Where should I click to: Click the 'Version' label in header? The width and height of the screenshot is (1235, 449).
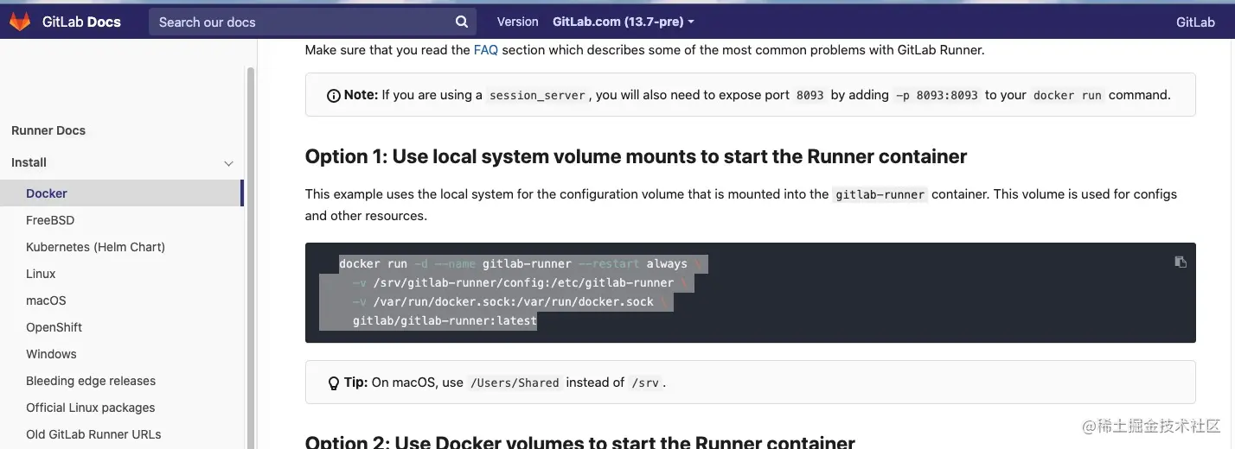tap(517, 22)
